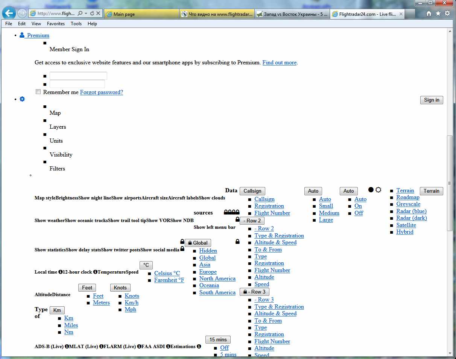Select the Km/h speed link
The height and width of the screenshot is (359, 456).
pyautogui.click(x=132, y=303)
